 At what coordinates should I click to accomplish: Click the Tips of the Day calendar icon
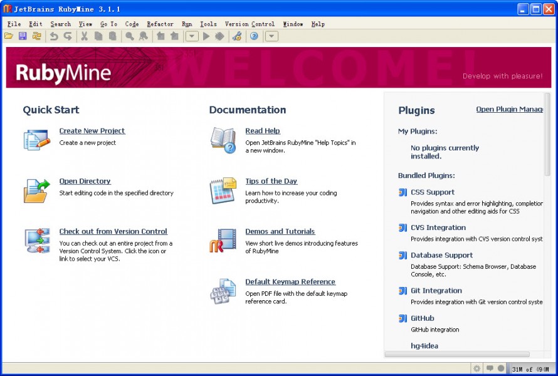[x=223, y=190]
